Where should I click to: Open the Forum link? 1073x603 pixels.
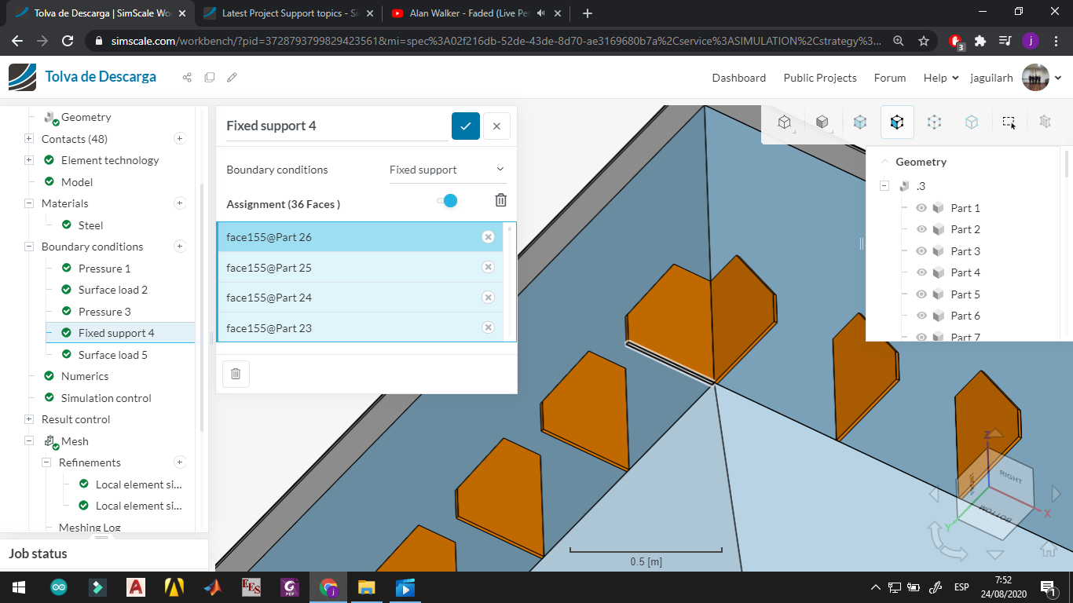890,78
